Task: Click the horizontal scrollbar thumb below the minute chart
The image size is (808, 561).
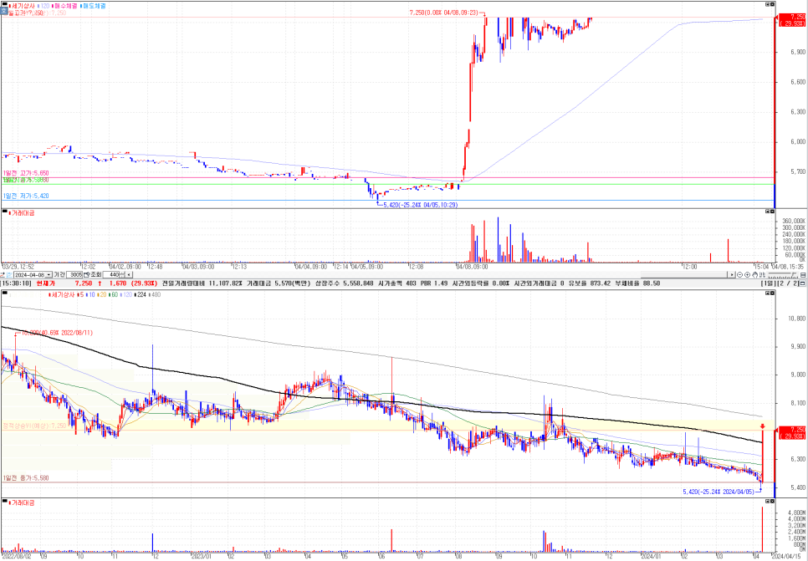Action: [x=684, y=275]
